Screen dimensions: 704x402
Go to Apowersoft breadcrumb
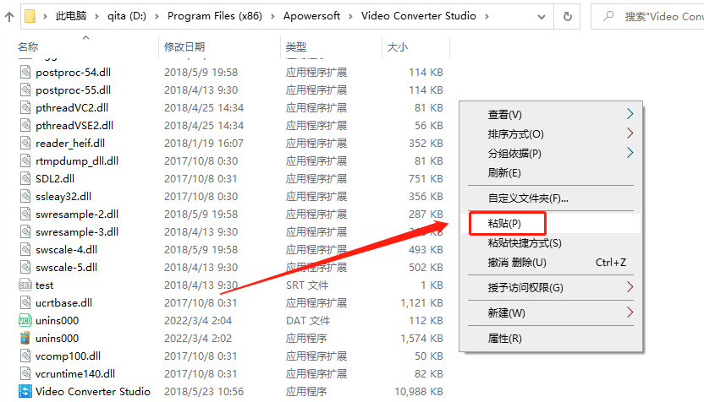[x=311, y=16]
